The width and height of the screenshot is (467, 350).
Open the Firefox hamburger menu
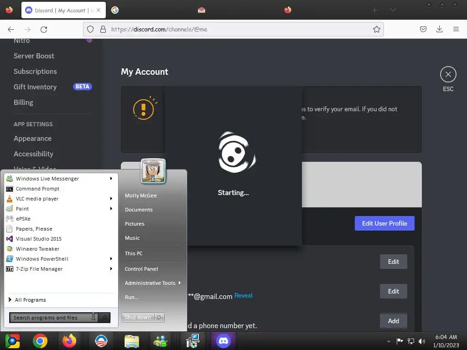pos(456,29)
